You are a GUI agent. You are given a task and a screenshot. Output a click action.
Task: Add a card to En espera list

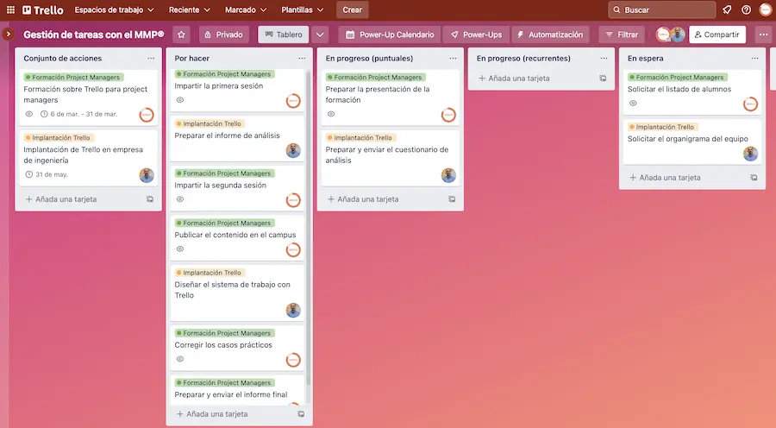[665, 178]
